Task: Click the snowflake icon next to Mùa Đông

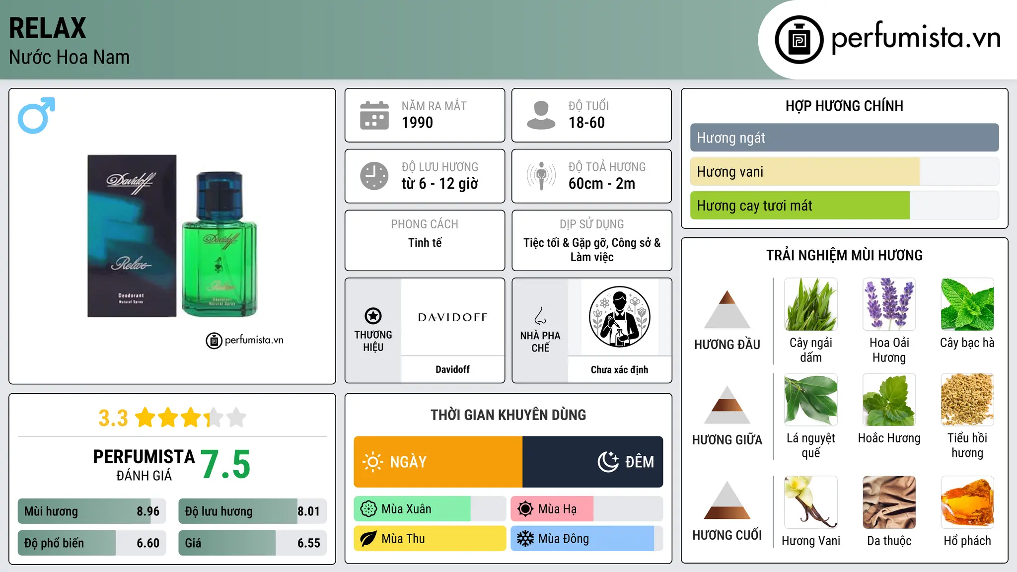Action: coord(525,539)
